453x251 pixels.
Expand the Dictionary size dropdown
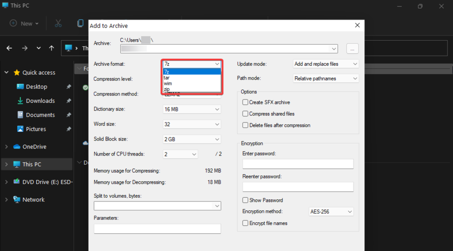click(192, 109)
